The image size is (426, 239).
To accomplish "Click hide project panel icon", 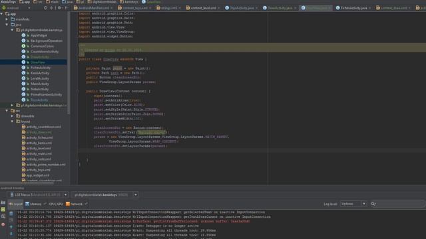I will [x=66, y=8].
